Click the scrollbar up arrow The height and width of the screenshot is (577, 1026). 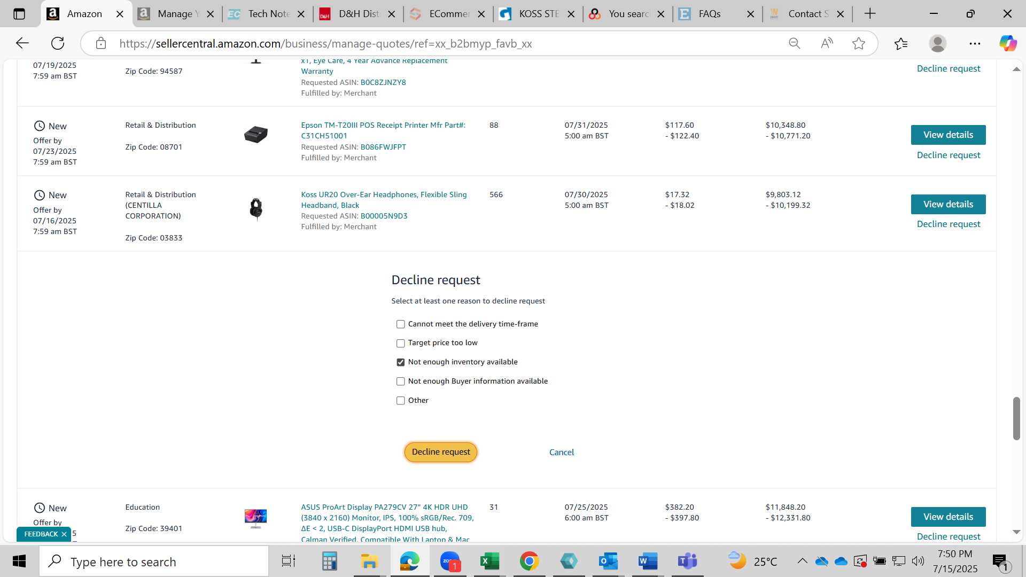tap(1016, 69)
